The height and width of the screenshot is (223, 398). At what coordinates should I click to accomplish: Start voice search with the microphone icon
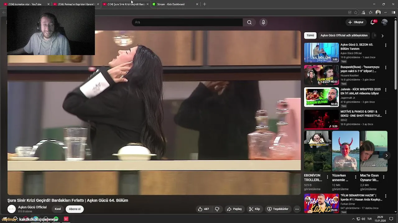(x=263, y=22)
